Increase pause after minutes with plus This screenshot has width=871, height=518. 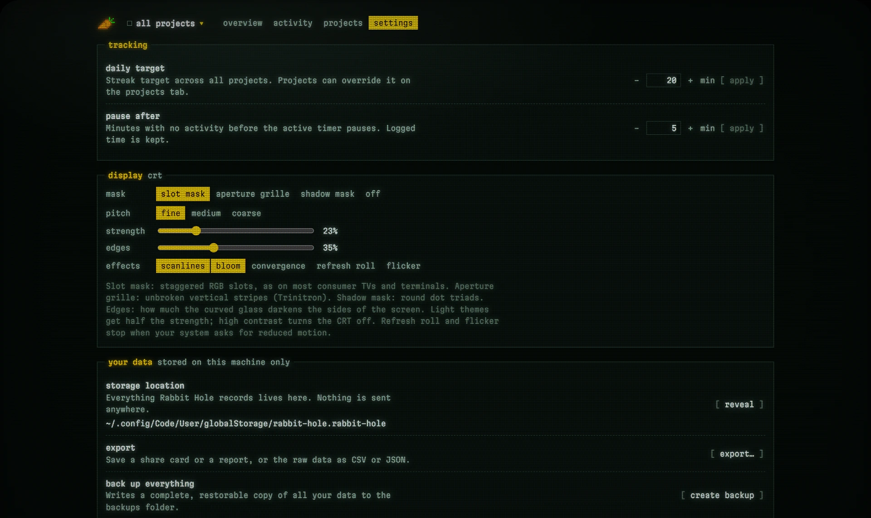pyautogui.click(x=690, y=128)
